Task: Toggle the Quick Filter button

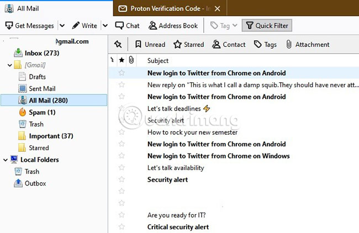Action: coord(267,25)
